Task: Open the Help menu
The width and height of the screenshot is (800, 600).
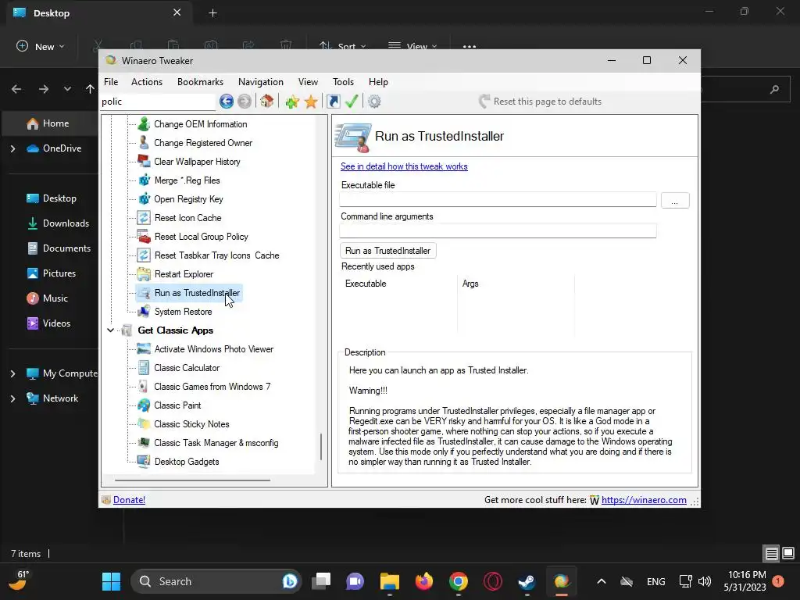Action: coord(378,81)
